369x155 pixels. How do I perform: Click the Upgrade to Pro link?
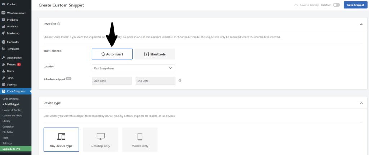12,149
